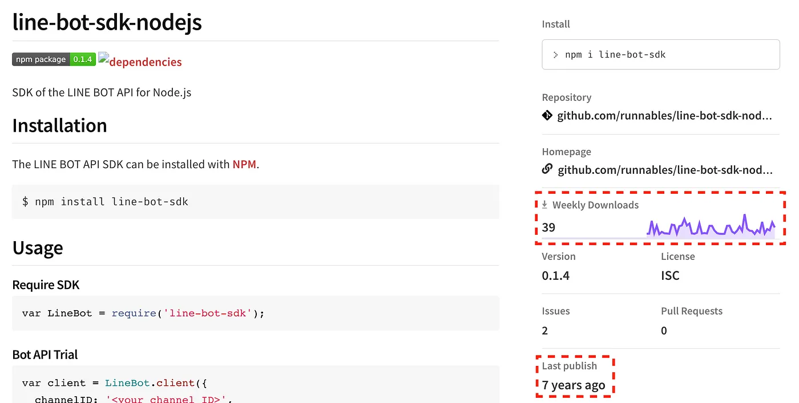Click the git repository icon
The image size is (799, 403).
(547, 116)
